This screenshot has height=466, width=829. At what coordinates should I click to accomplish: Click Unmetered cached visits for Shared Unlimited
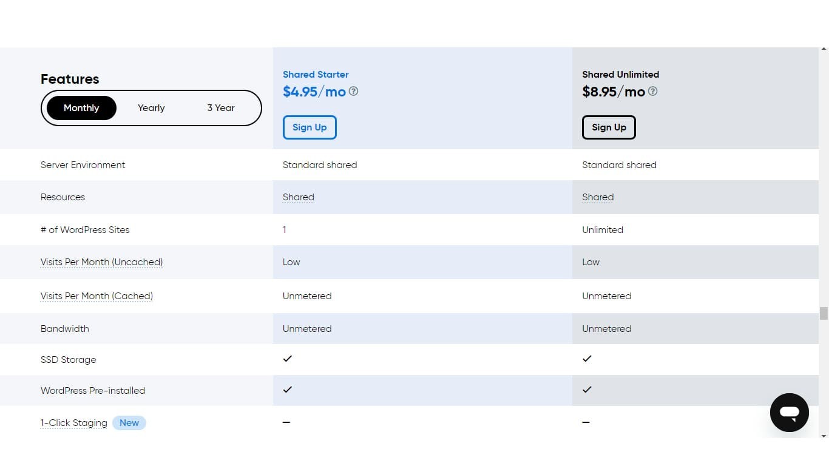coord(607,296)
